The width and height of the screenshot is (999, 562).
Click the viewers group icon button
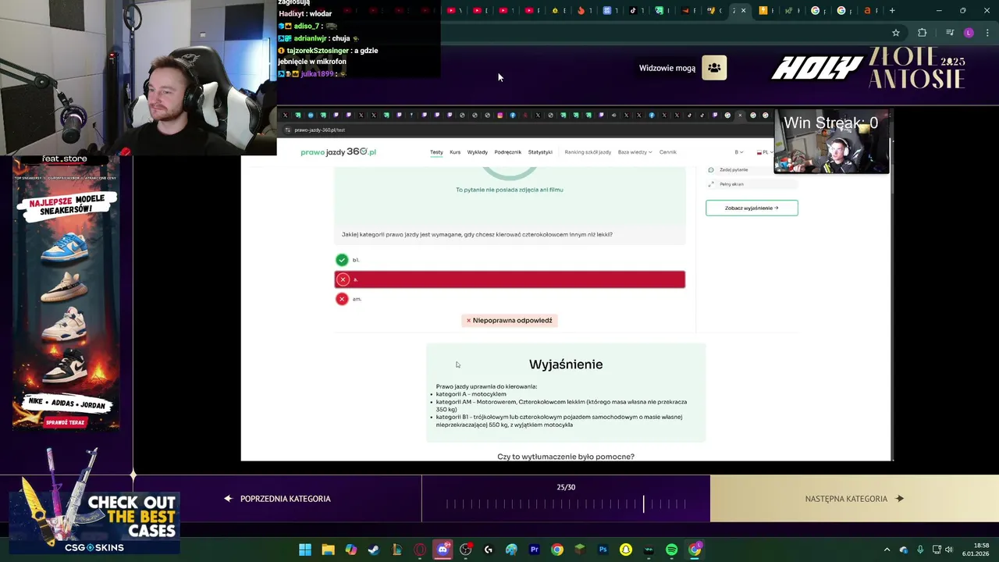(x=714, y=68)
